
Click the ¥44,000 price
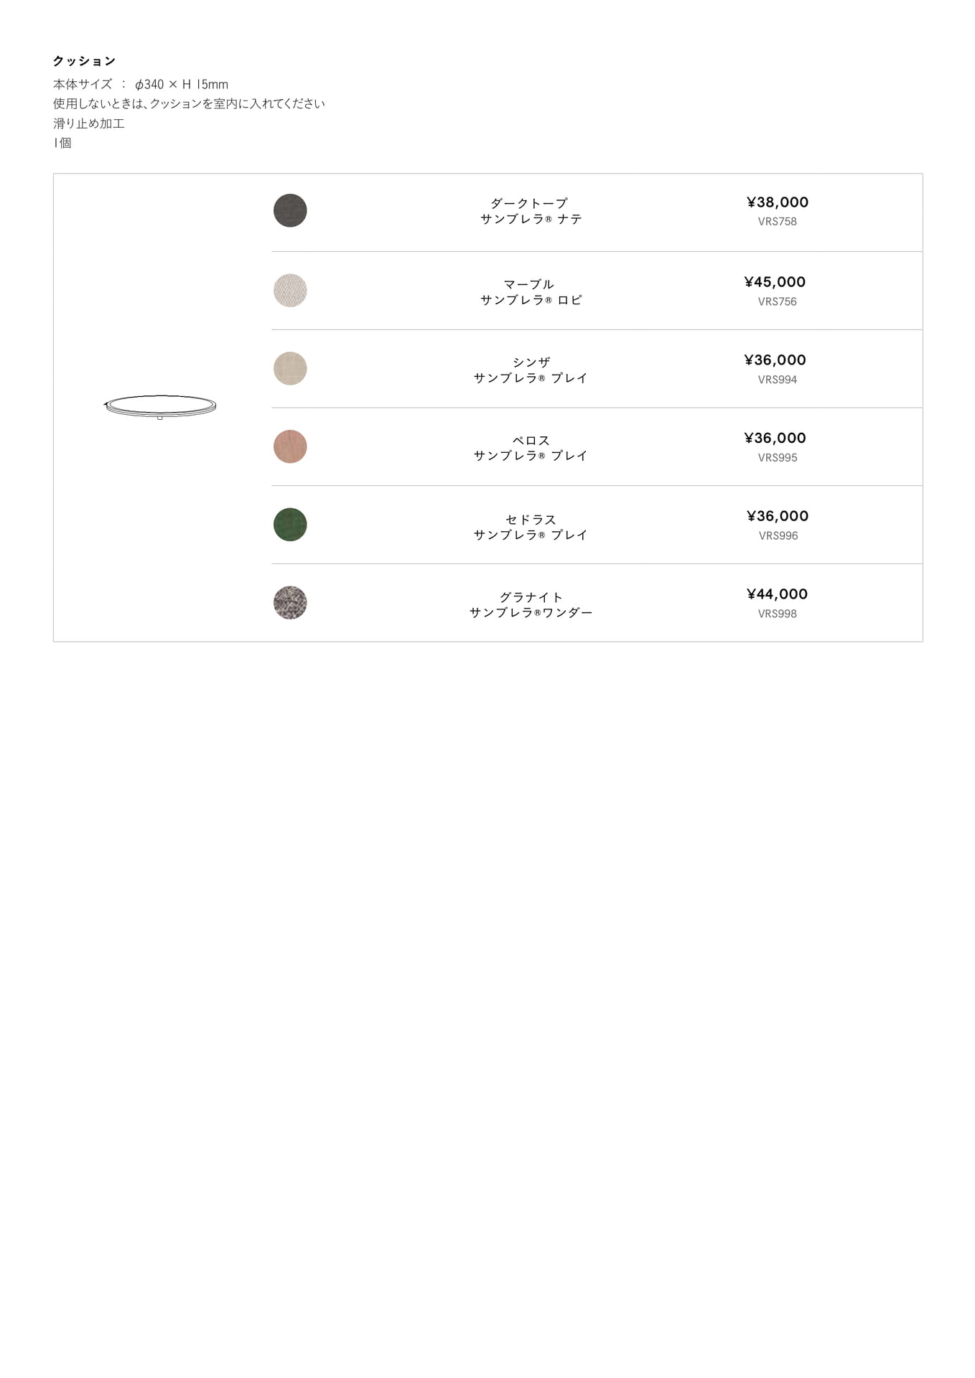pyautogui.click(x=778, y=594)
